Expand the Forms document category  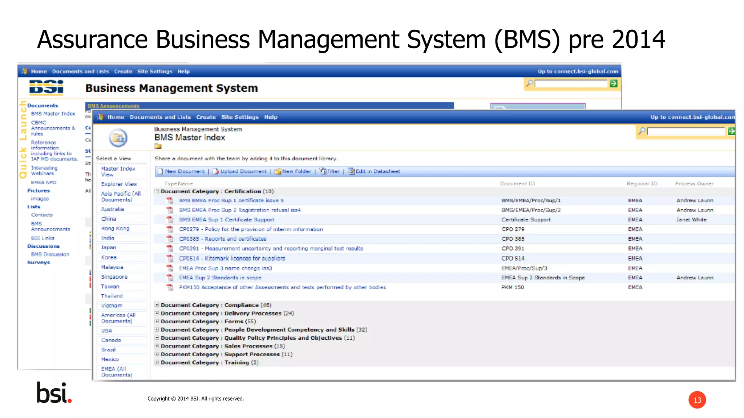(x=157, y=321)
